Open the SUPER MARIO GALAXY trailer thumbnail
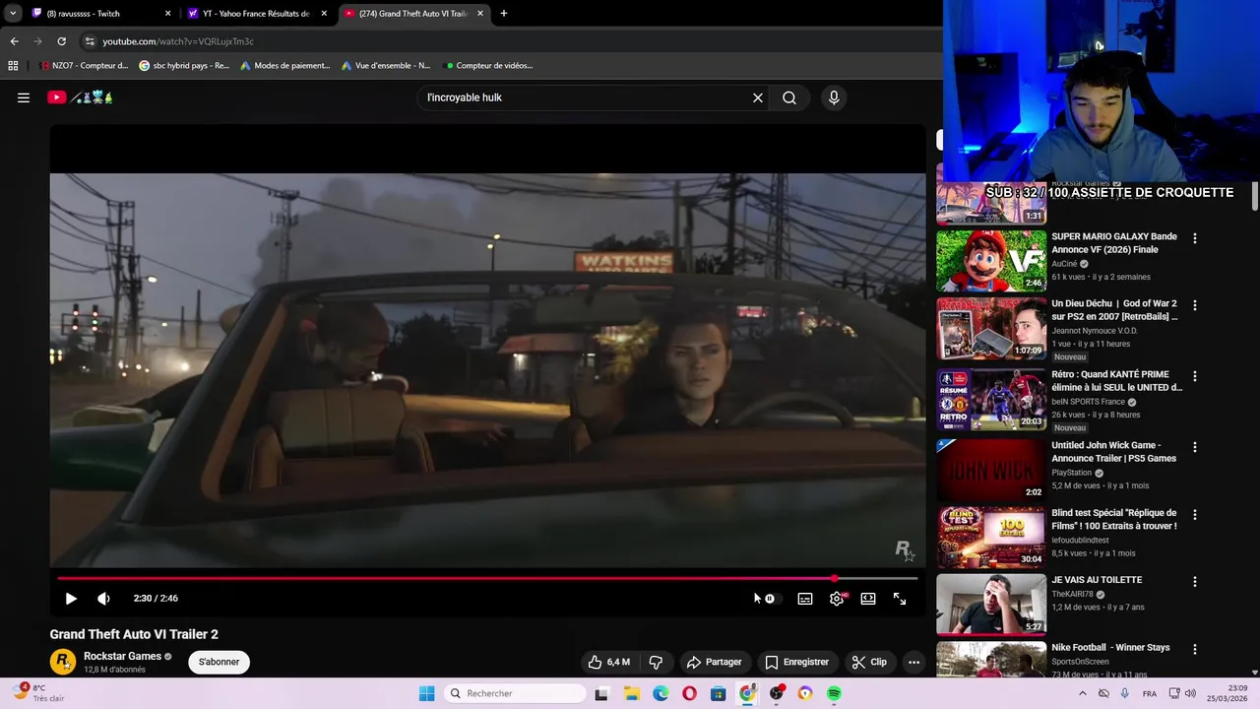This screenshot has width=1260, height=709. tap(991, 261)
